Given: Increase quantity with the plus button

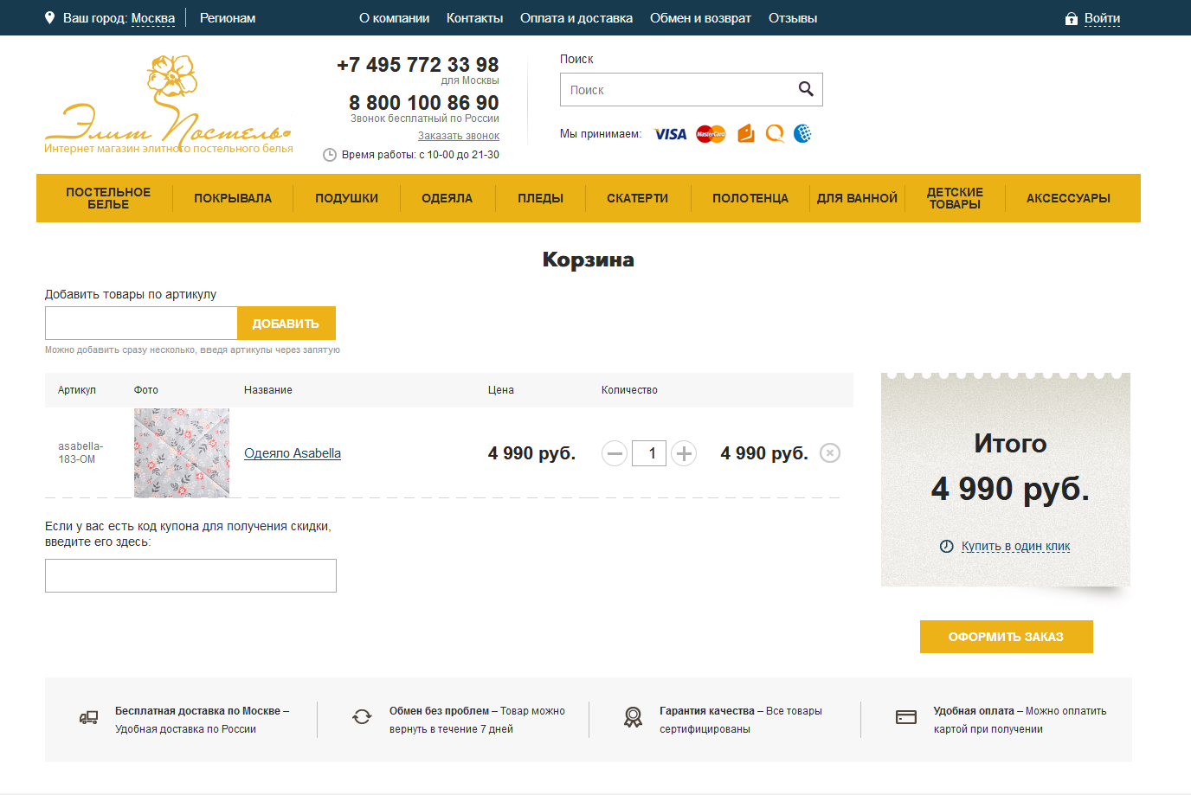Looking at the screenshot, I should coord(683,452).
